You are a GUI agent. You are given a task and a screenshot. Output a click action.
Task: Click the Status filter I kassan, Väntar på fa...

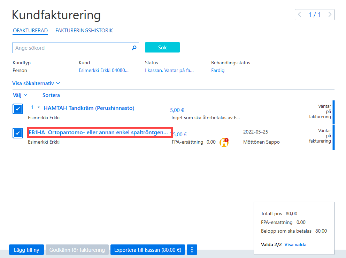click(169, 71)
